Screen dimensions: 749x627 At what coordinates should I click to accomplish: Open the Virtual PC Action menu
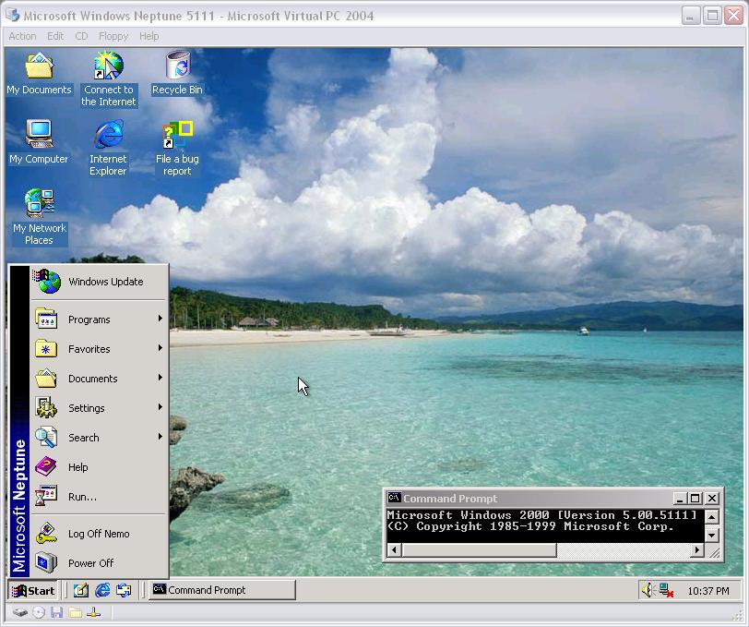coord(22,36)
